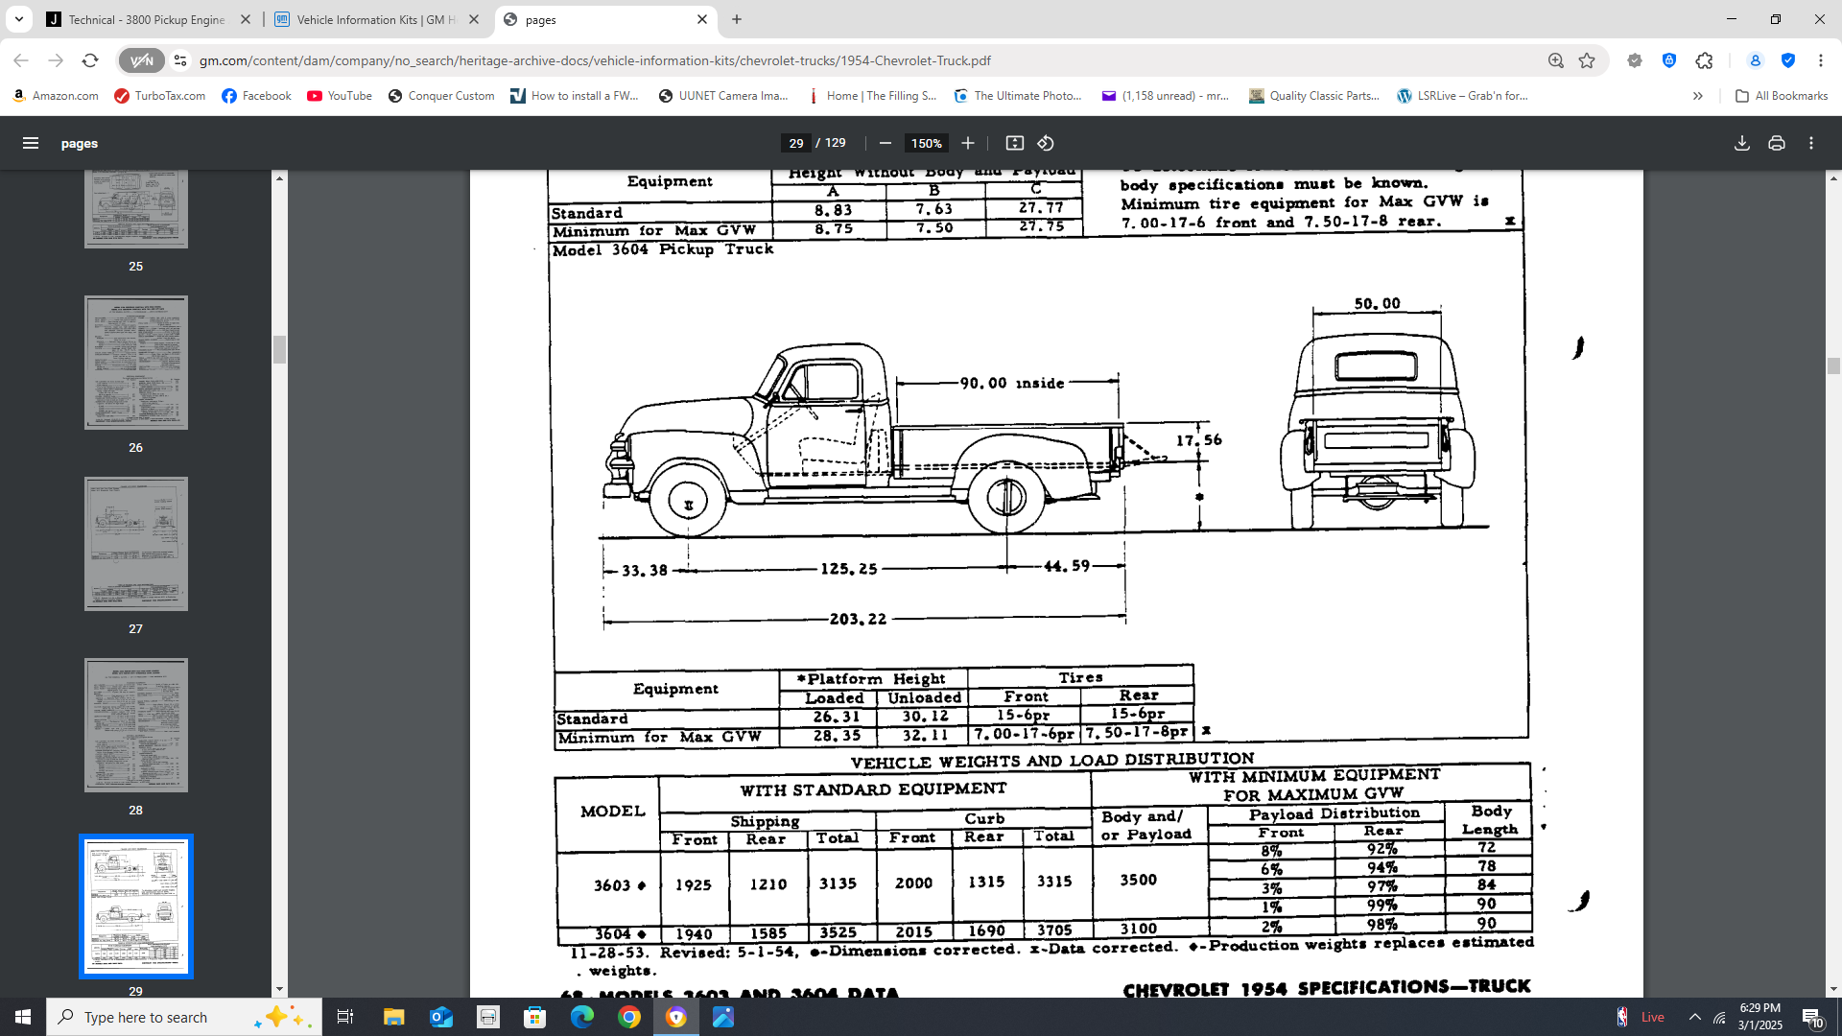
Task: Expand the hidden bookmarks chevron
Action: click(x=1697, y=96)
